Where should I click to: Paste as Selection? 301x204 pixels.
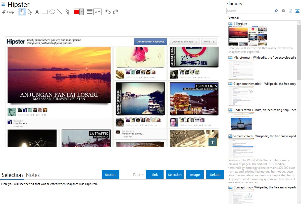pos(175,175)
